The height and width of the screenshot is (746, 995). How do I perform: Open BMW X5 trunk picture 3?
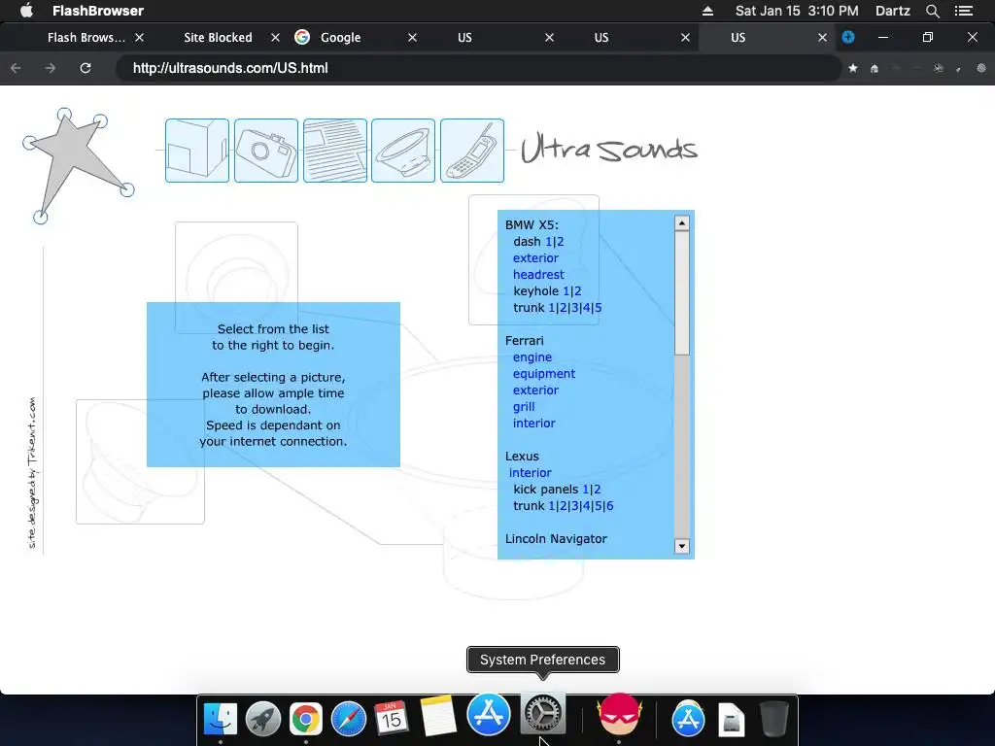[x=574, y=308]
